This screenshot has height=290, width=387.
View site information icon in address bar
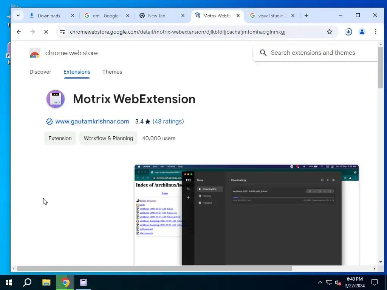pyautogui.click(x=62, y=32)
